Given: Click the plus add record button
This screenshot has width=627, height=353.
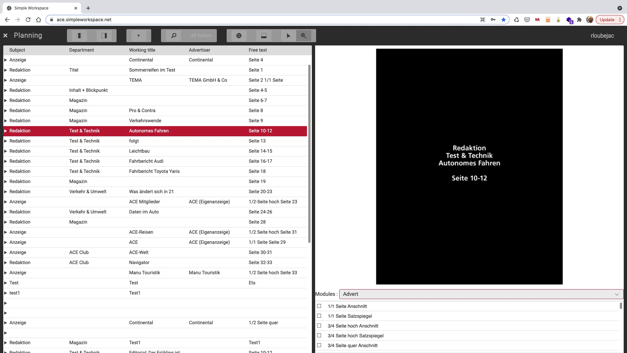Looking at the screenshot, I should pos(138,36).
